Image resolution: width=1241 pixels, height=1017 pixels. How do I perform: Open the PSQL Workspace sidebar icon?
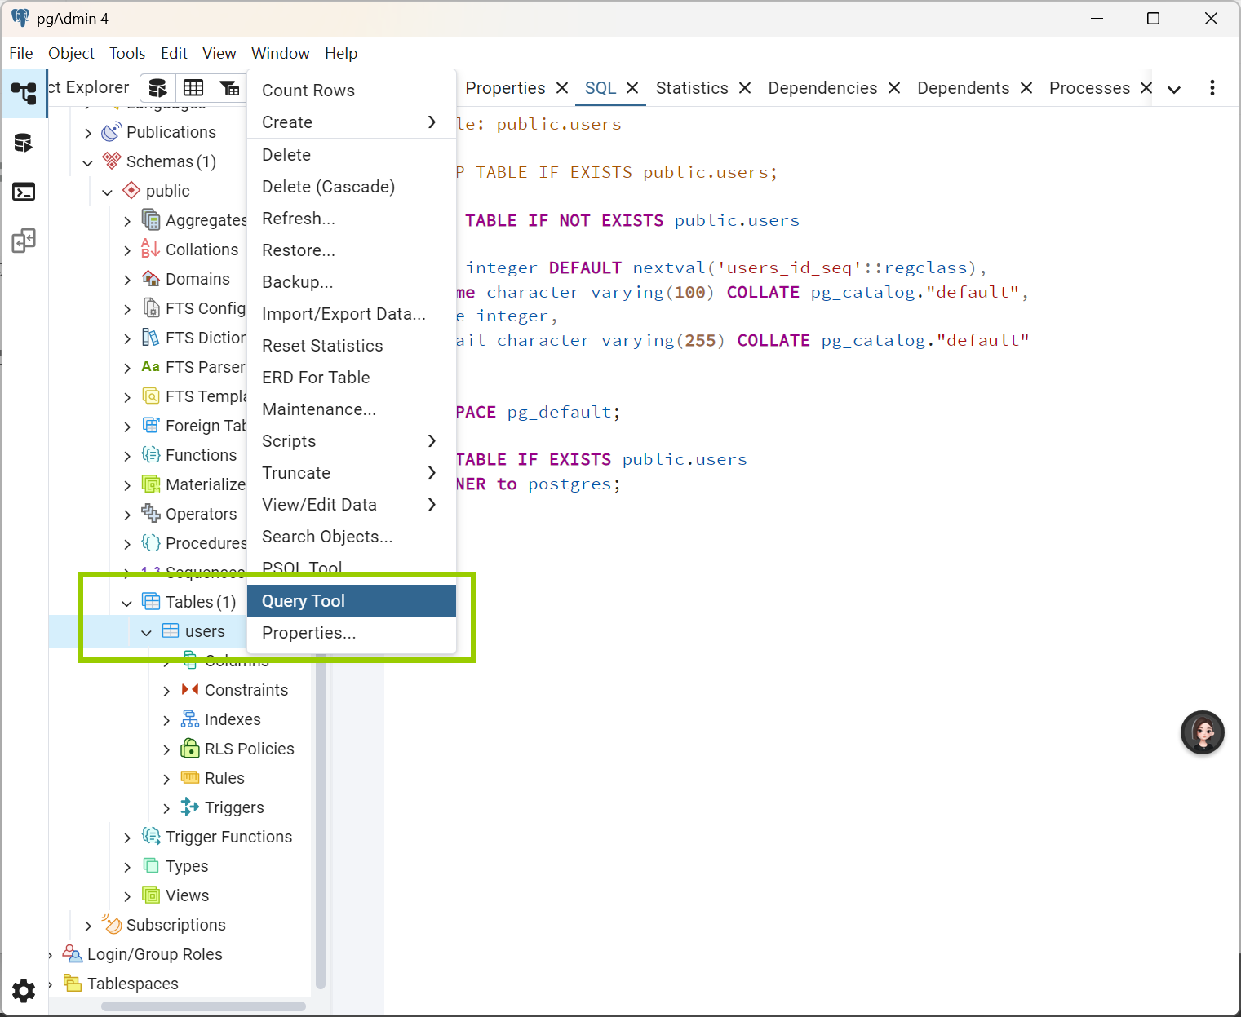click(x=24, y=192)
